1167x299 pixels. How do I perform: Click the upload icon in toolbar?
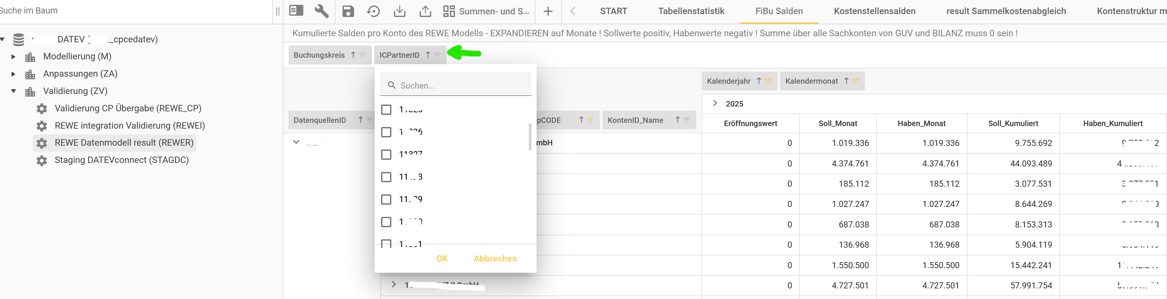[425, 11]
